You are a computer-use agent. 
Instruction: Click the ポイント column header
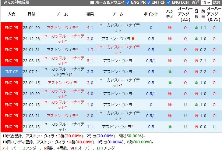click(x=151, y=14)
